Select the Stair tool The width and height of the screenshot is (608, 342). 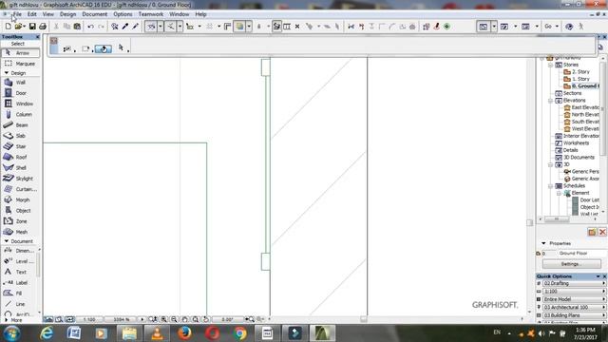20,146
